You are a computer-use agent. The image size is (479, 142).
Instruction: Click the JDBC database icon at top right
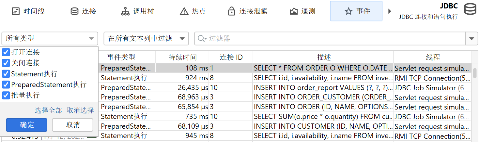(470, 9)
